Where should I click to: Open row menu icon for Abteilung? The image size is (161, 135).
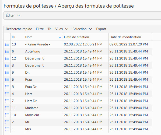tap(7, 51)
